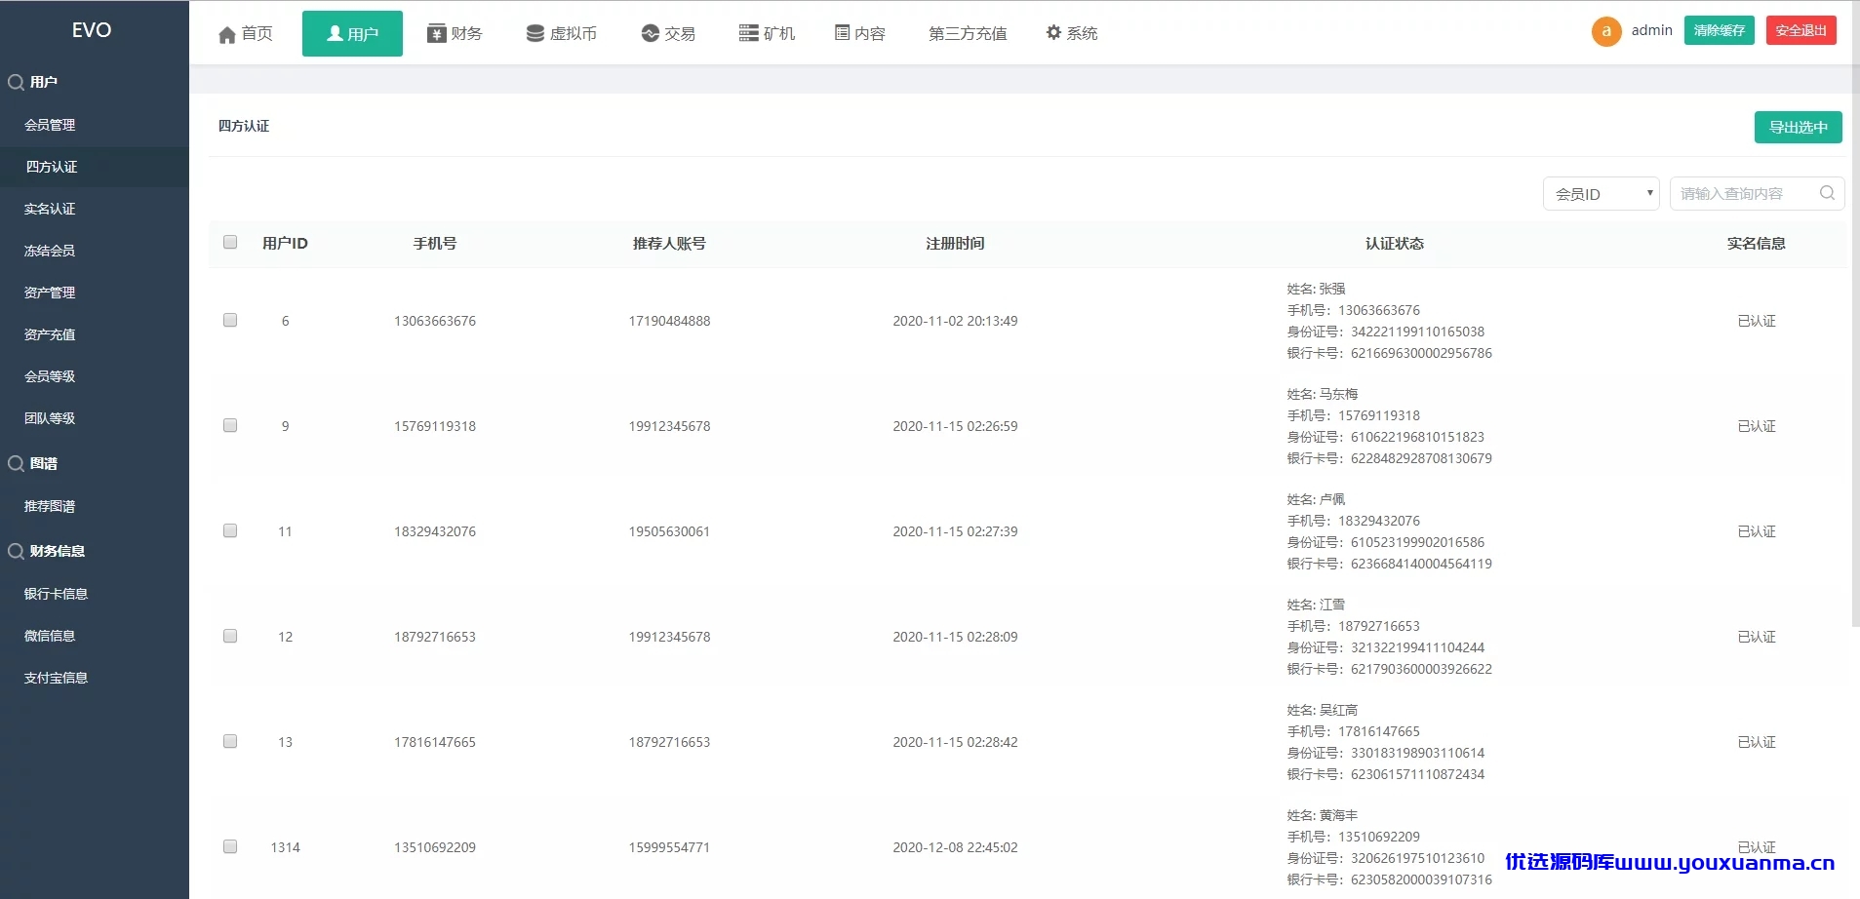The image size is (1860, 899).
Task: Click the 导出选中 export button
Action: [1799, 127]
